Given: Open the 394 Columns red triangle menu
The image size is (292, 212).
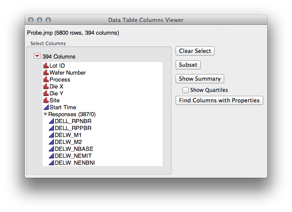Looking at the screenshot, I should (x=37, y=56).
